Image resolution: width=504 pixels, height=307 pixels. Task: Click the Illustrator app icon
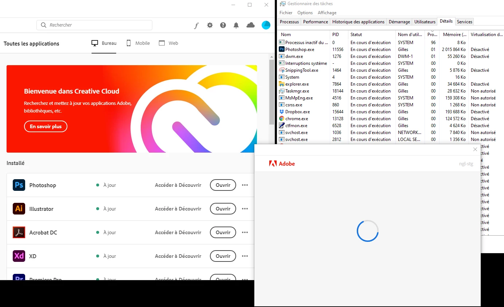[x=19, y=209]
